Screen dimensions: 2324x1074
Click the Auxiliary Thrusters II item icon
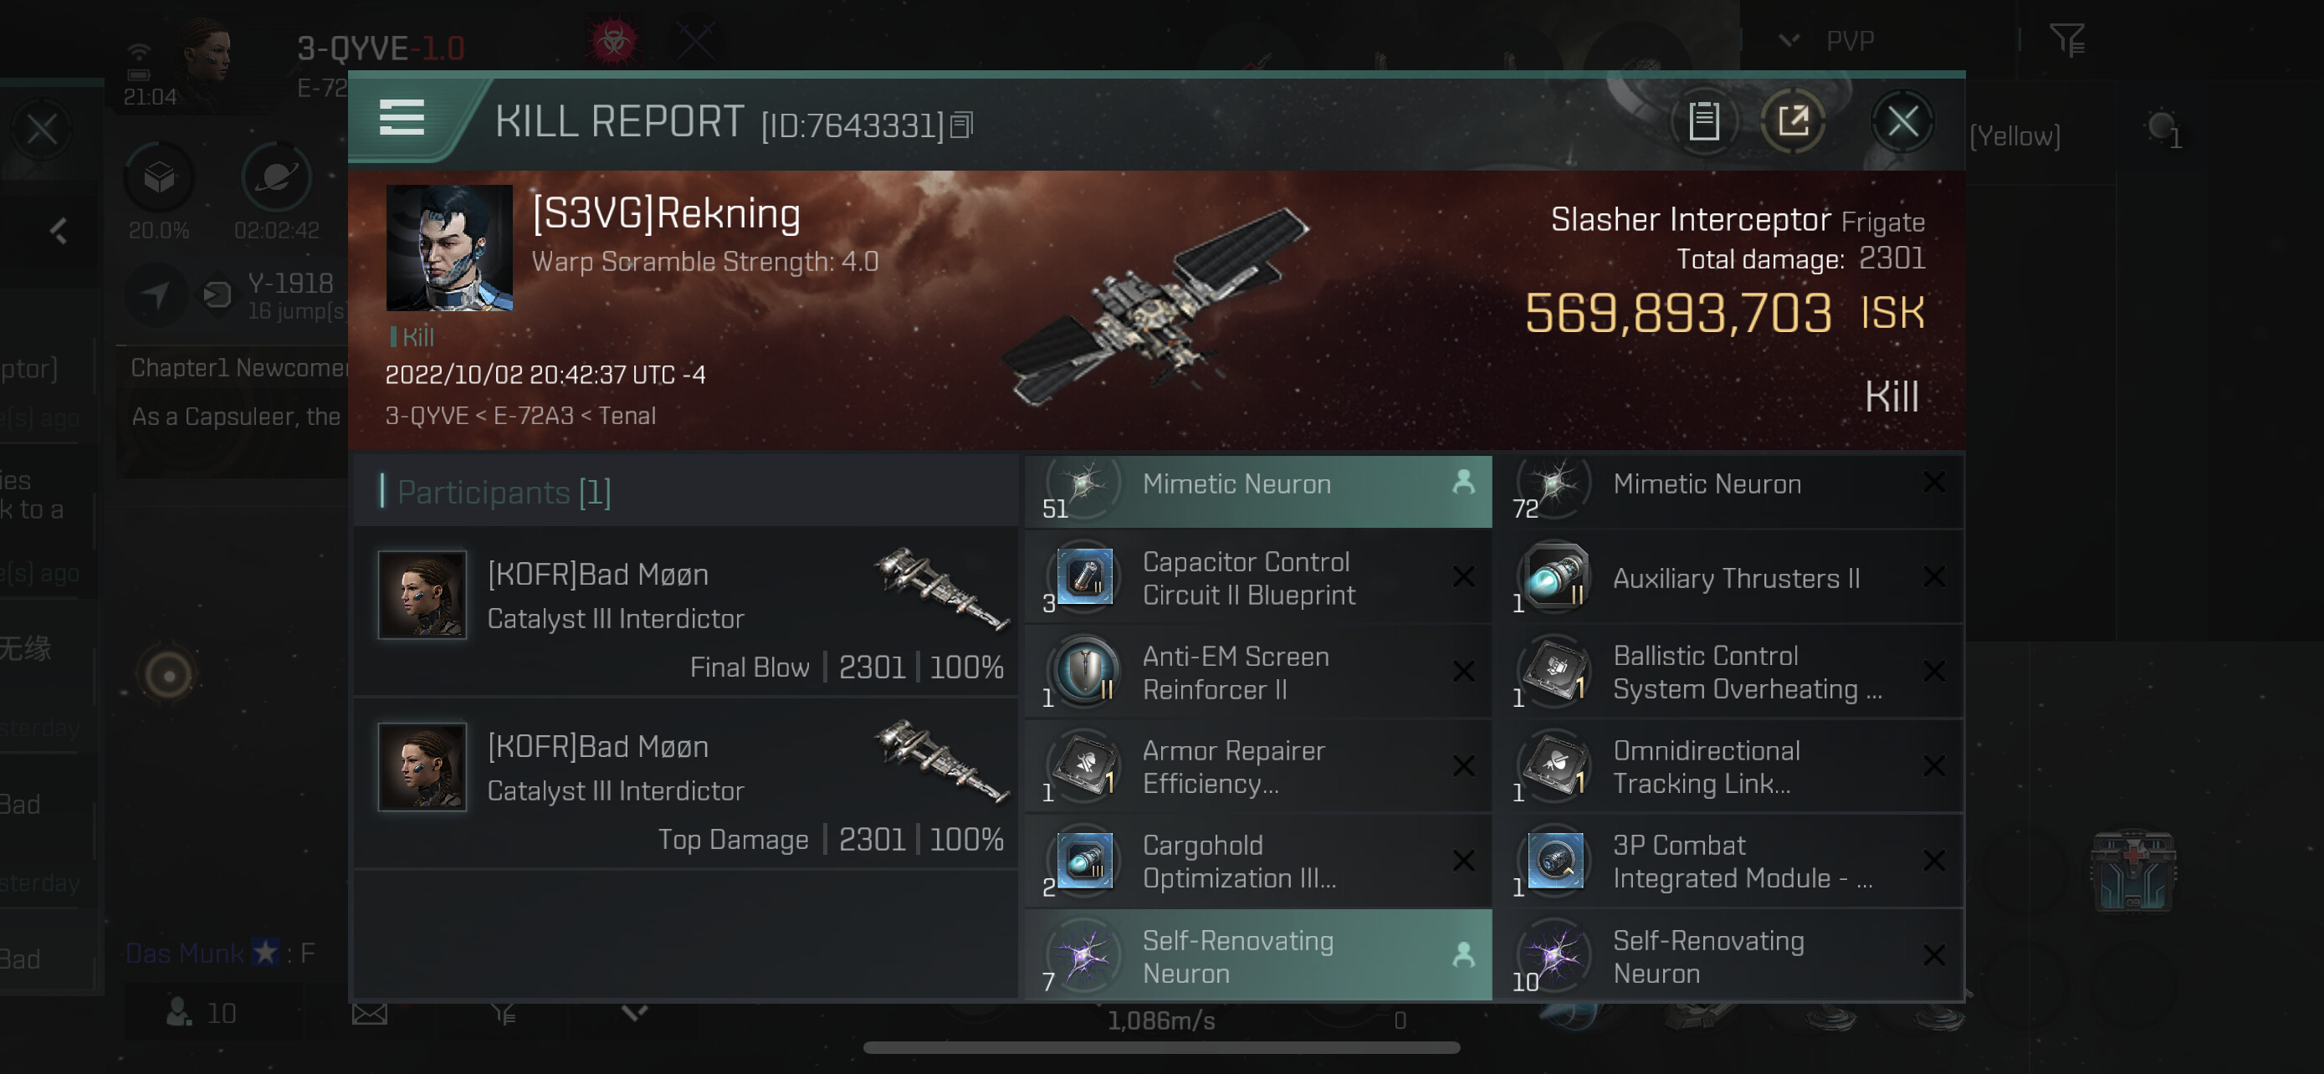click(x=1554, y=577)
